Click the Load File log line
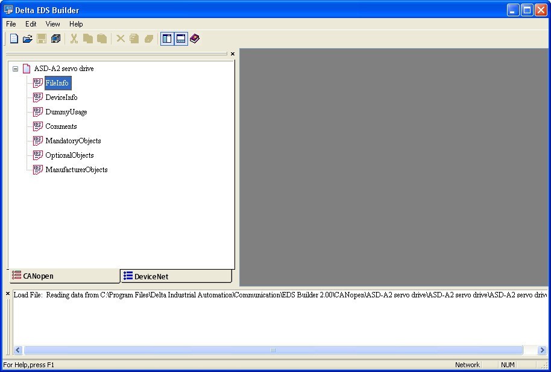This screenshot has height=372, width=551. [x=280, y=295]
